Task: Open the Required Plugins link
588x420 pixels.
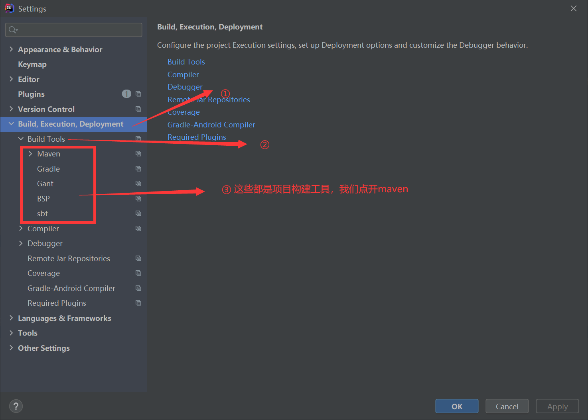Action: (x=197, y=137)
